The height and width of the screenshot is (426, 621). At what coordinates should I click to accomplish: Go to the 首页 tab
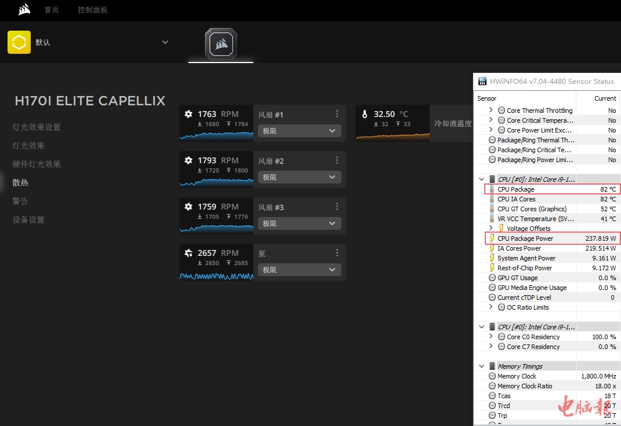tap(52, 10)
